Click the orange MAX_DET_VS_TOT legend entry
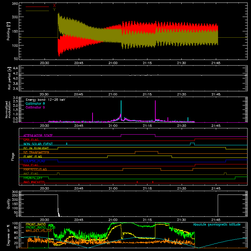The height and width of the screenshot is (251, 251). tap(39, 231)
